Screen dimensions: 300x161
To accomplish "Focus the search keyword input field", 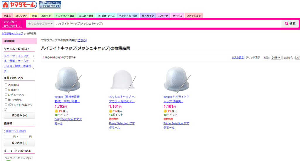I will click(168, 24).
